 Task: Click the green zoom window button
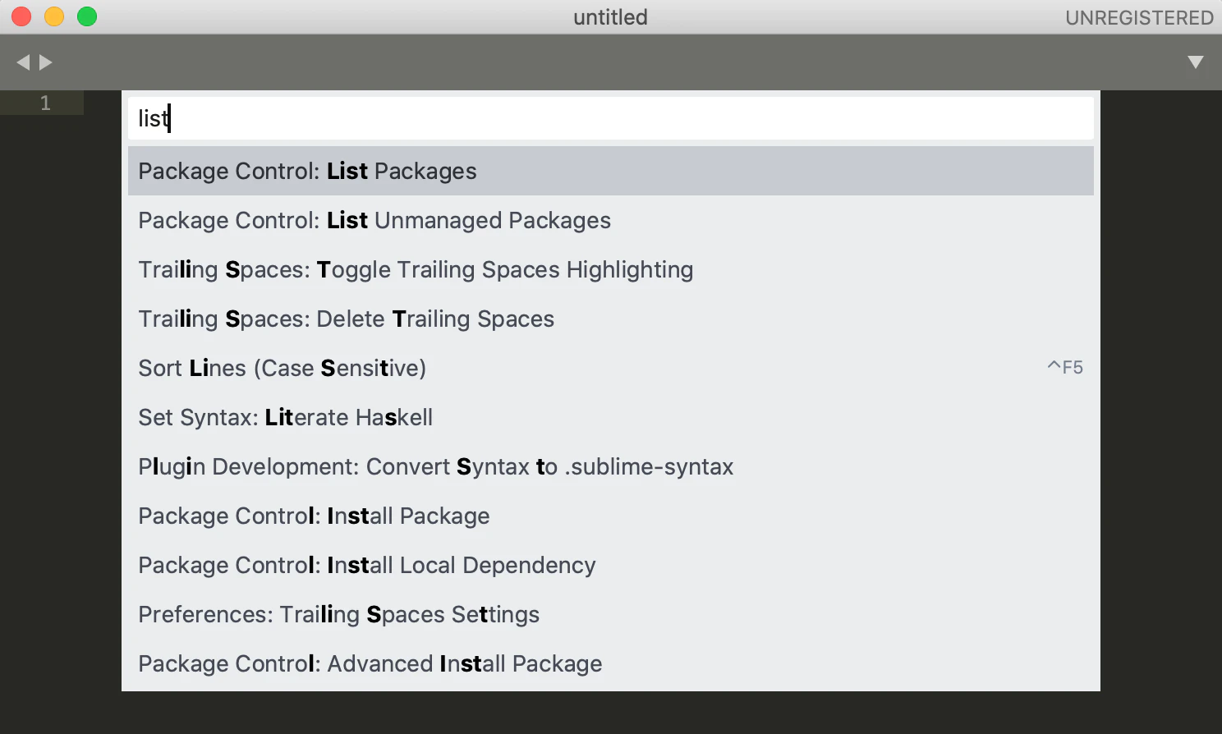point(87,16)
